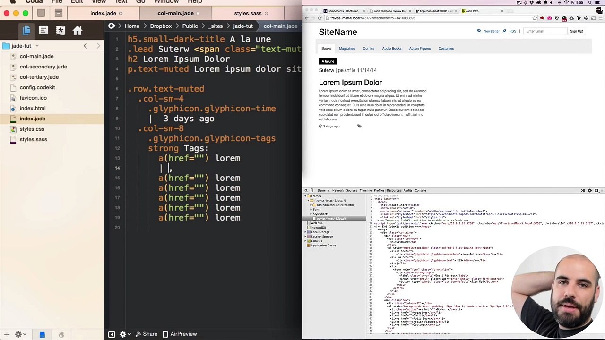Open the sidebar gear action menu
This screenshot has width=605, height=340.
click(x=20, y=334)
